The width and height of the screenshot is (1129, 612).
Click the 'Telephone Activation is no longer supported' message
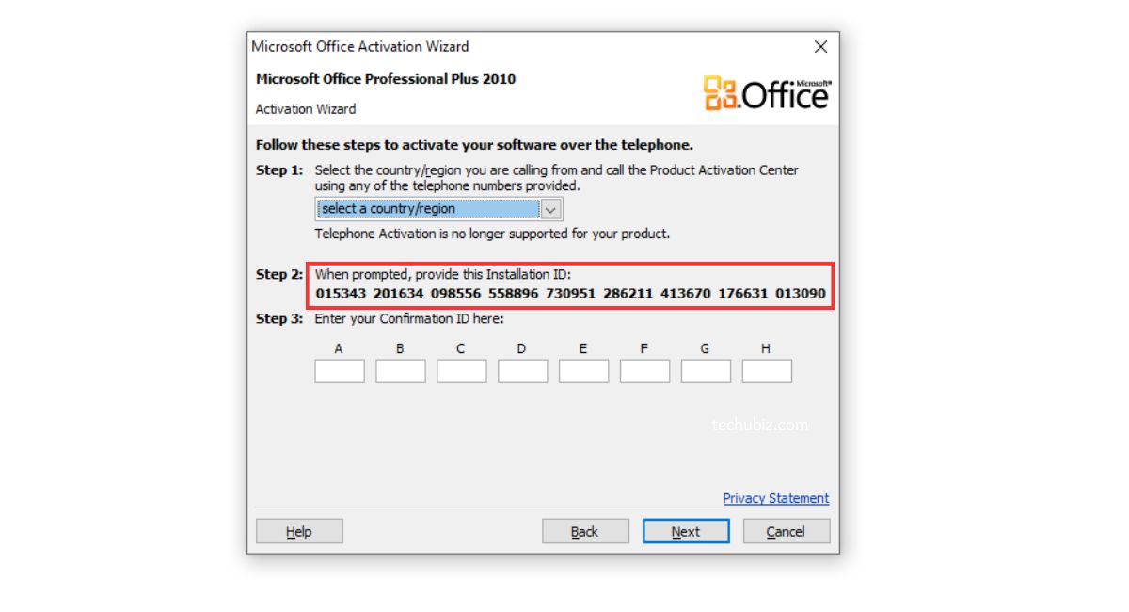[492, 234]
